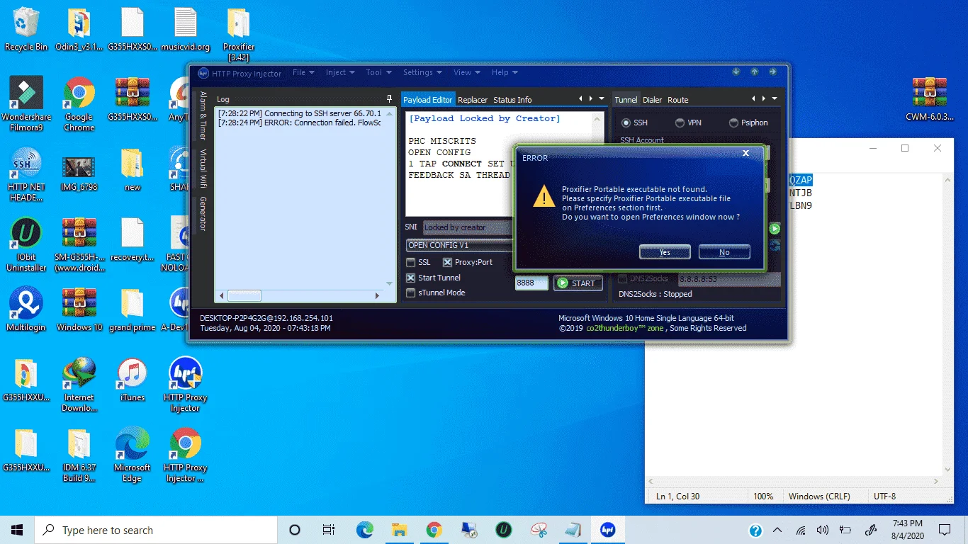
Task: Open the musicvid.org text file
Action: (186, 30)
